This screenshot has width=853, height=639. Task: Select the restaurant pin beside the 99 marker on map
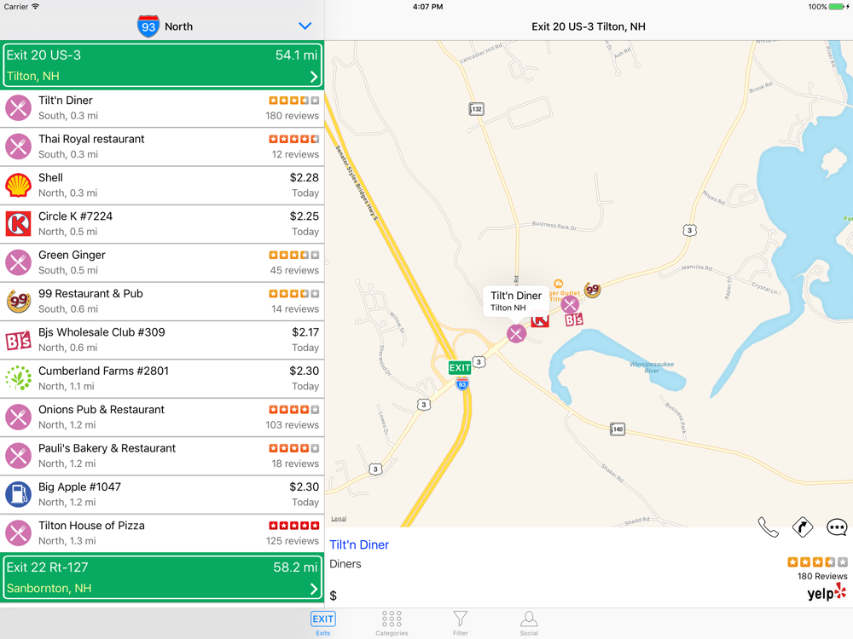[570, 305]
